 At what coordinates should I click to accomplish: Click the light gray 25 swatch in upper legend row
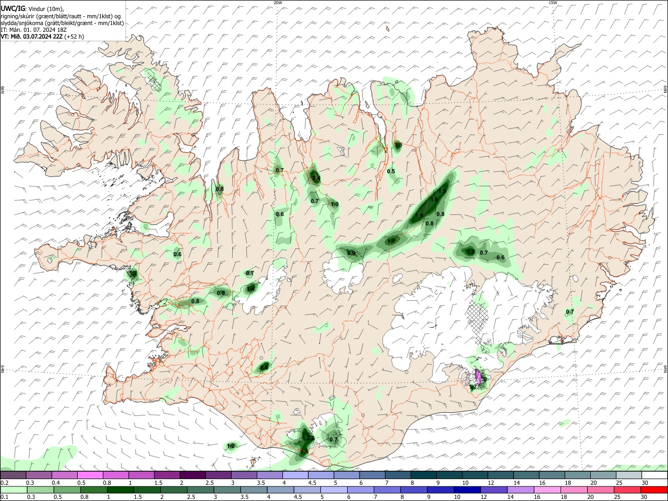click(x=628, y=475)
